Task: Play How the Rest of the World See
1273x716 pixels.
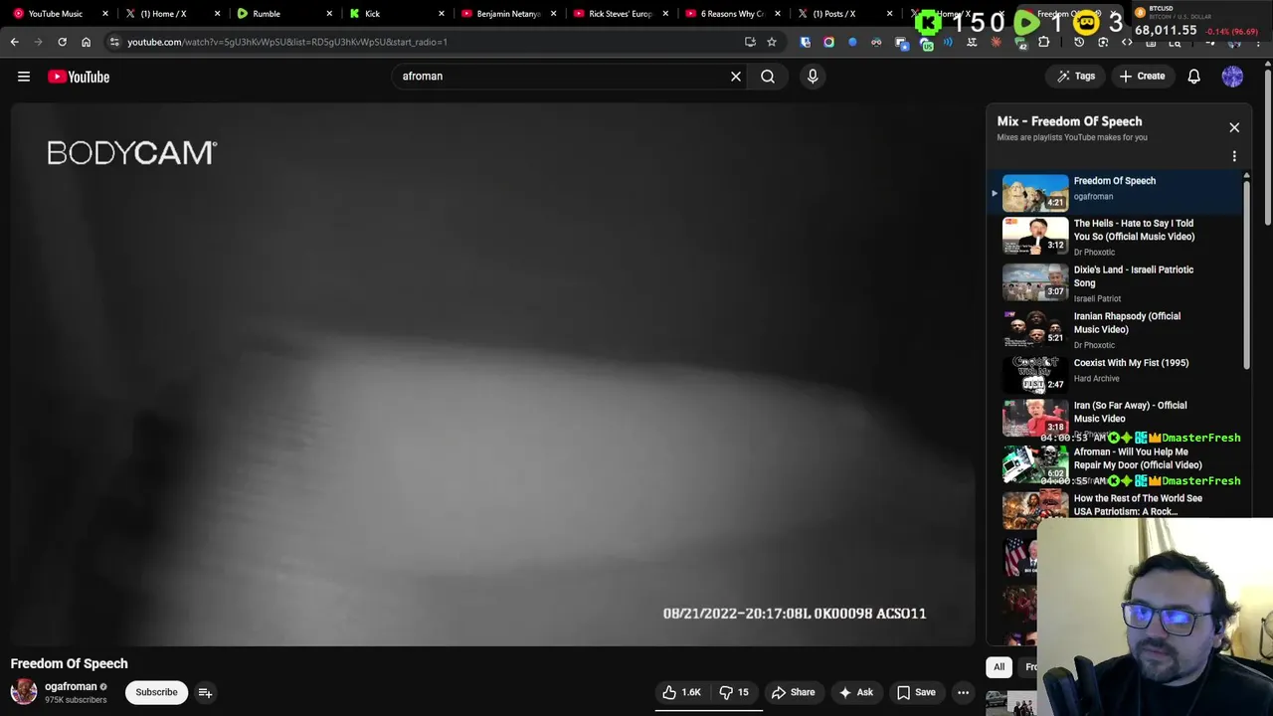Action: pos(1116,509)
